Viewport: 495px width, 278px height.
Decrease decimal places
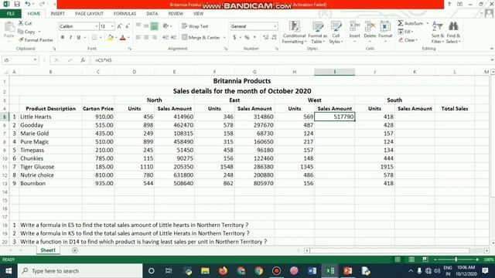point(275,38)
